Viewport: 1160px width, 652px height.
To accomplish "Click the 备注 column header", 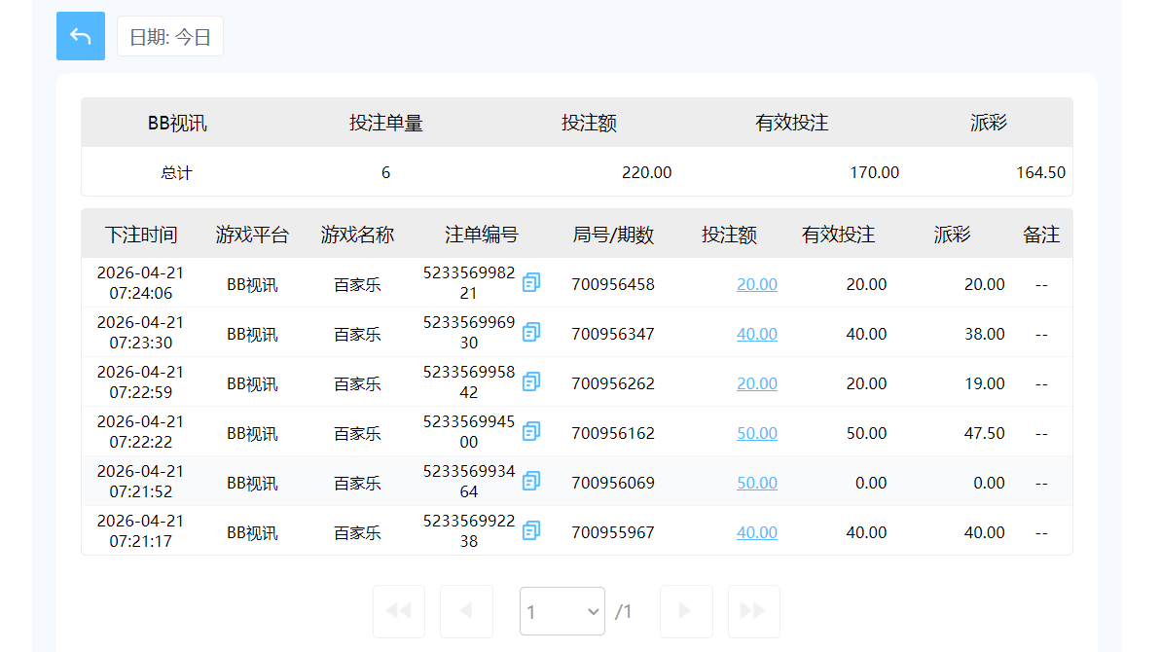I will [1041, 235].
